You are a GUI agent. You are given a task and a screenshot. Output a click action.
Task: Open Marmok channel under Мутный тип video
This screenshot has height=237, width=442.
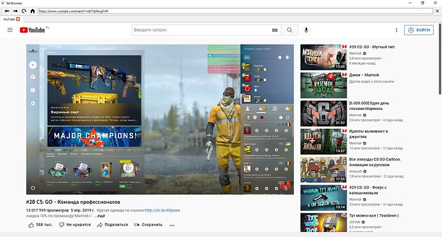click(355, 53)
